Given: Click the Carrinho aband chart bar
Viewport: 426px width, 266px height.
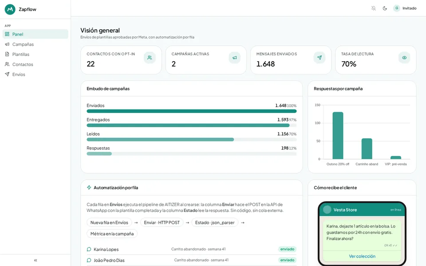Looking at the screenshot, I should click(367, 149).
